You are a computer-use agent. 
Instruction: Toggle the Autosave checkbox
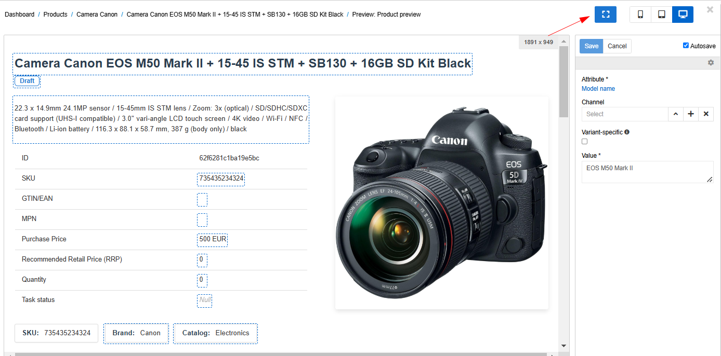(686, 46)
